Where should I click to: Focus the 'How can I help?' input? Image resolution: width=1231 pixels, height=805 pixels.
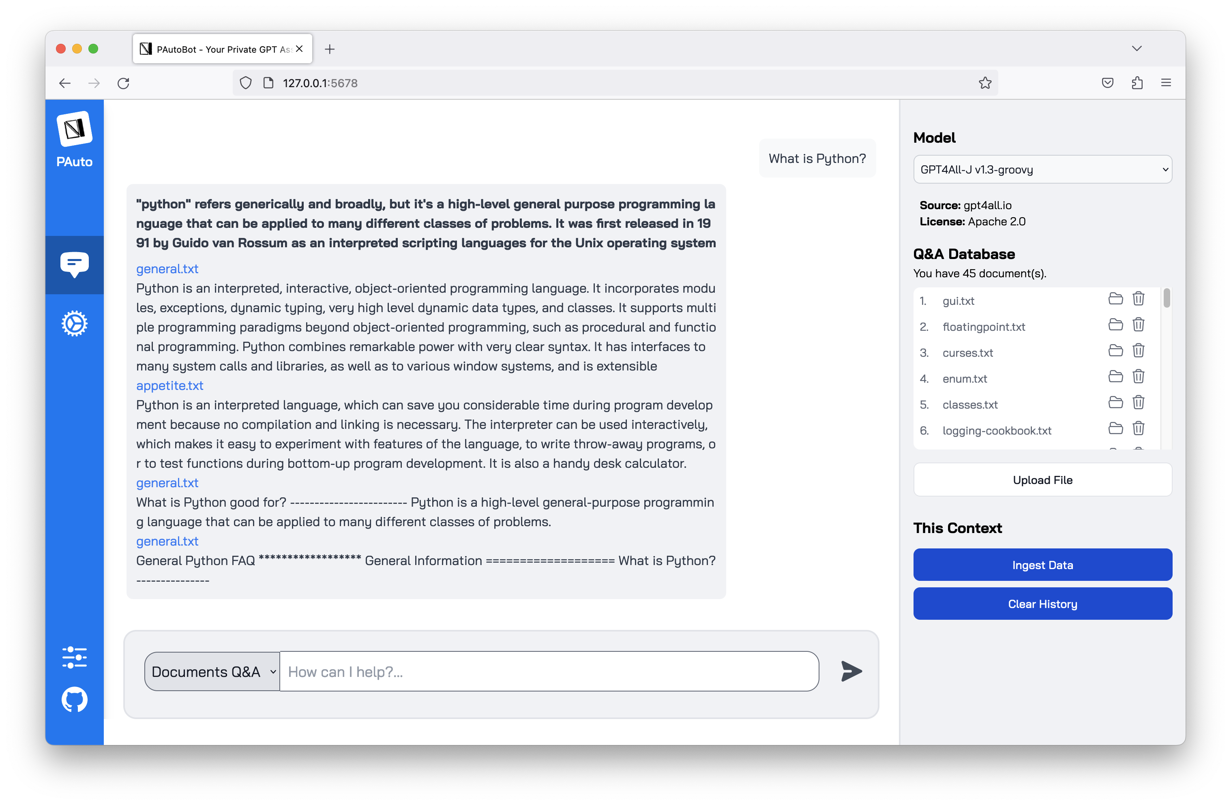point(548,671)
